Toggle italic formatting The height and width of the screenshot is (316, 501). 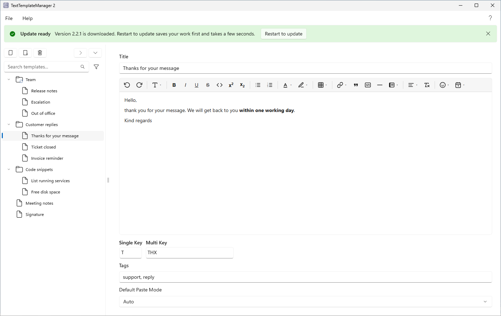(x=185, y=85)
